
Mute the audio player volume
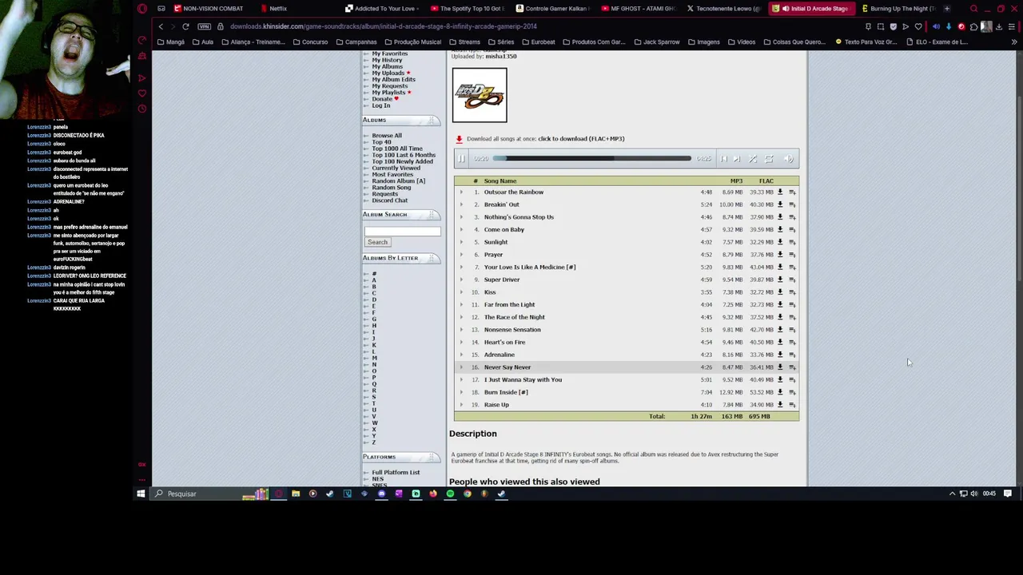click(789, 159)
